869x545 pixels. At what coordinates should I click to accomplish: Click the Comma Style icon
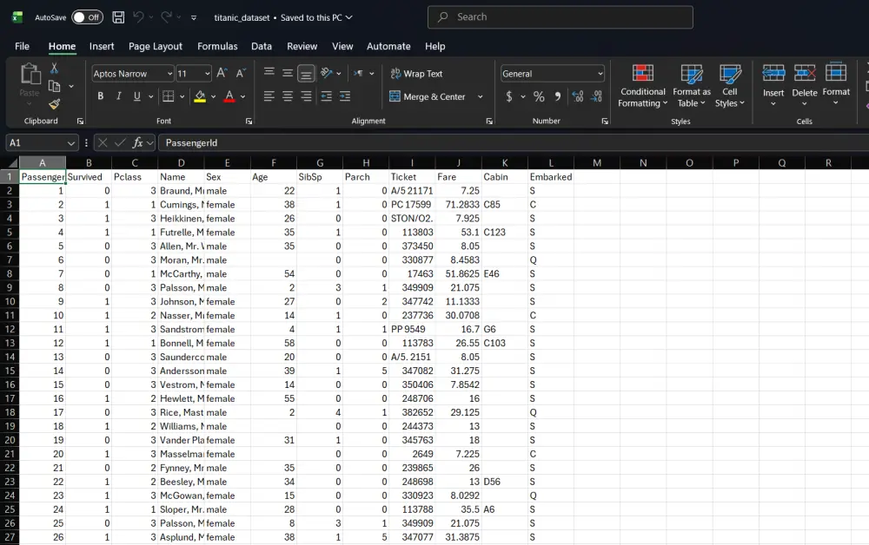(558, 97)
